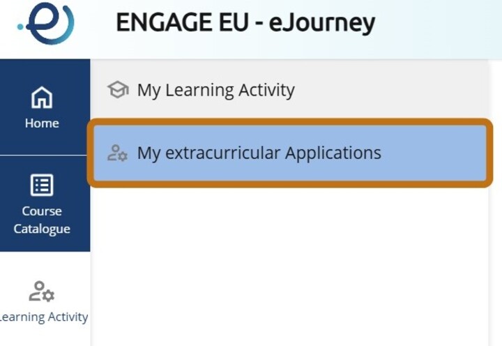Click the Home text label in sidebar
Viewport: 502px width, 346px height.
[x=42, y=123]
